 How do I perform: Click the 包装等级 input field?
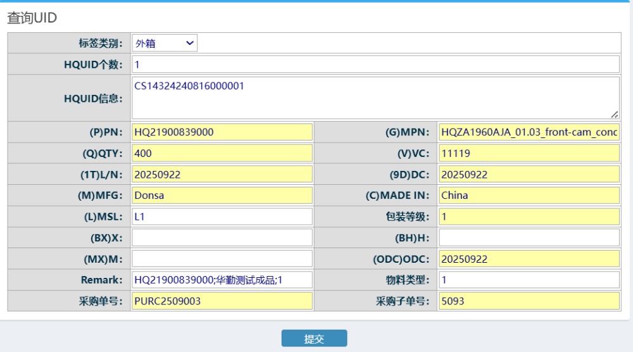click(529, 217)
